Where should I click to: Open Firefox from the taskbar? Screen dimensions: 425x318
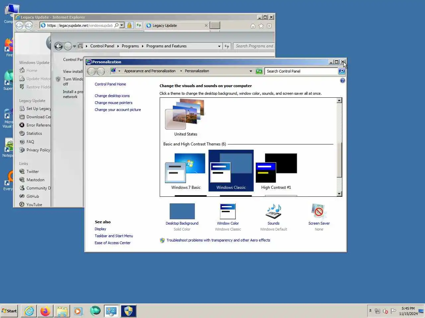coord(45,311)
